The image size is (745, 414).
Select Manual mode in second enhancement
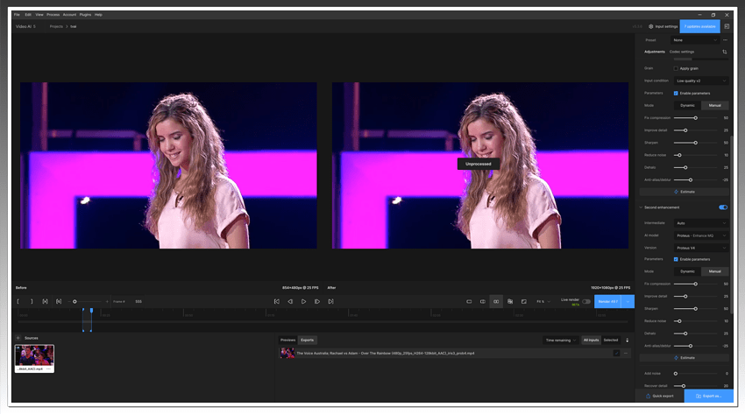click(x=714, y=271)
